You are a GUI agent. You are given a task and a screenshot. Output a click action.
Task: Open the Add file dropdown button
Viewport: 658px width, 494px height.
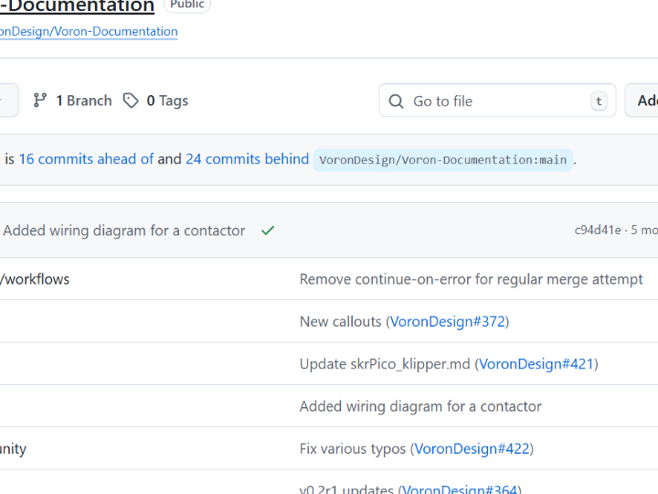[644, 102]
